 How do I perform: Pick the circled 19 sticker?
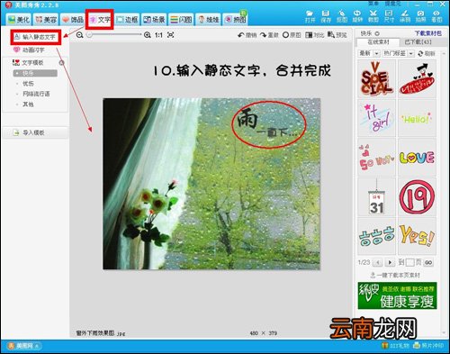pyautogui.click(x=417, y=197)
